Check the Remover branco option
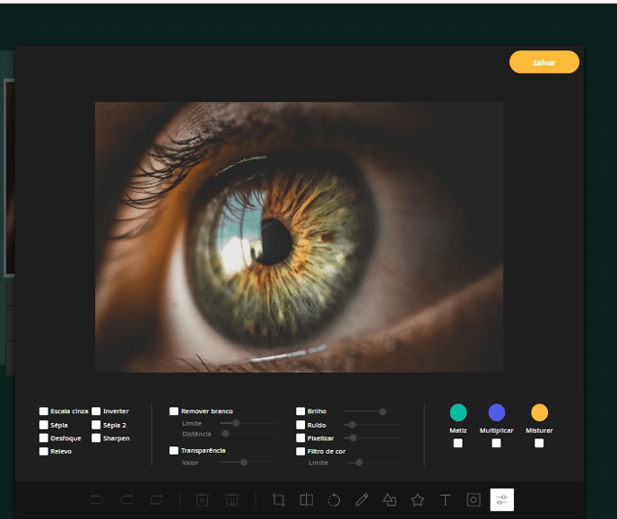 174,411
